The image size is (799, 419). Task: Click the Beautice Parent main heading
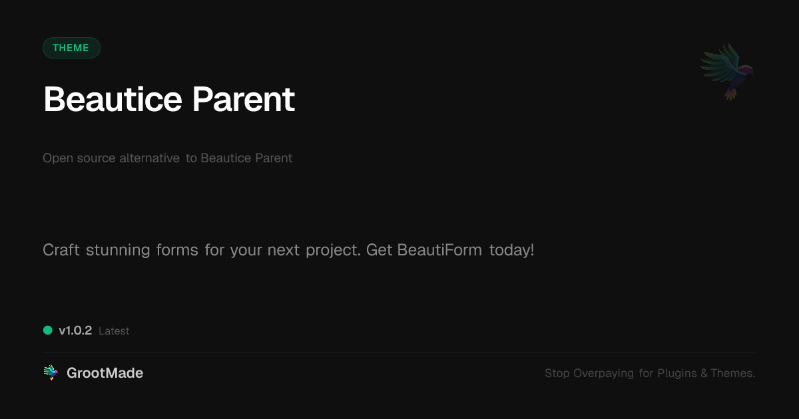pyautogui.click(x=169, y=100)
